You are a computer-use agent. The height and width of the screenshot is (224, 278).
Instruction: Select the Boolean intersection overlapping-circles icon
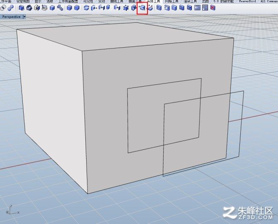coord(3,8)
